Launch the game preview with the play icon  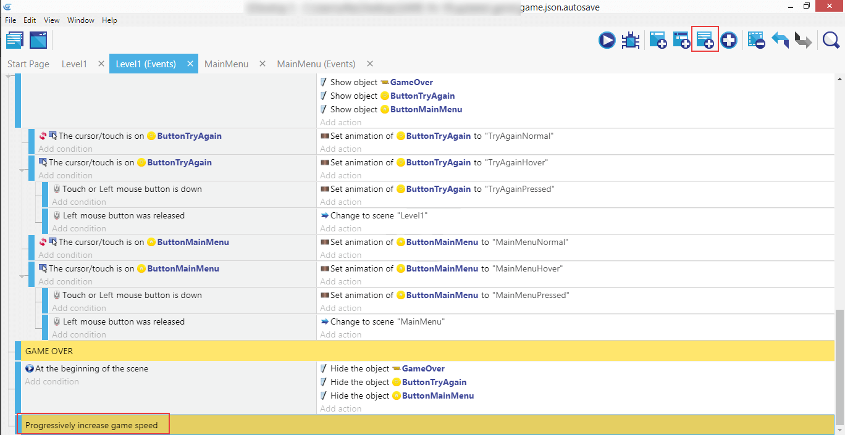click(x=607, y=41)
